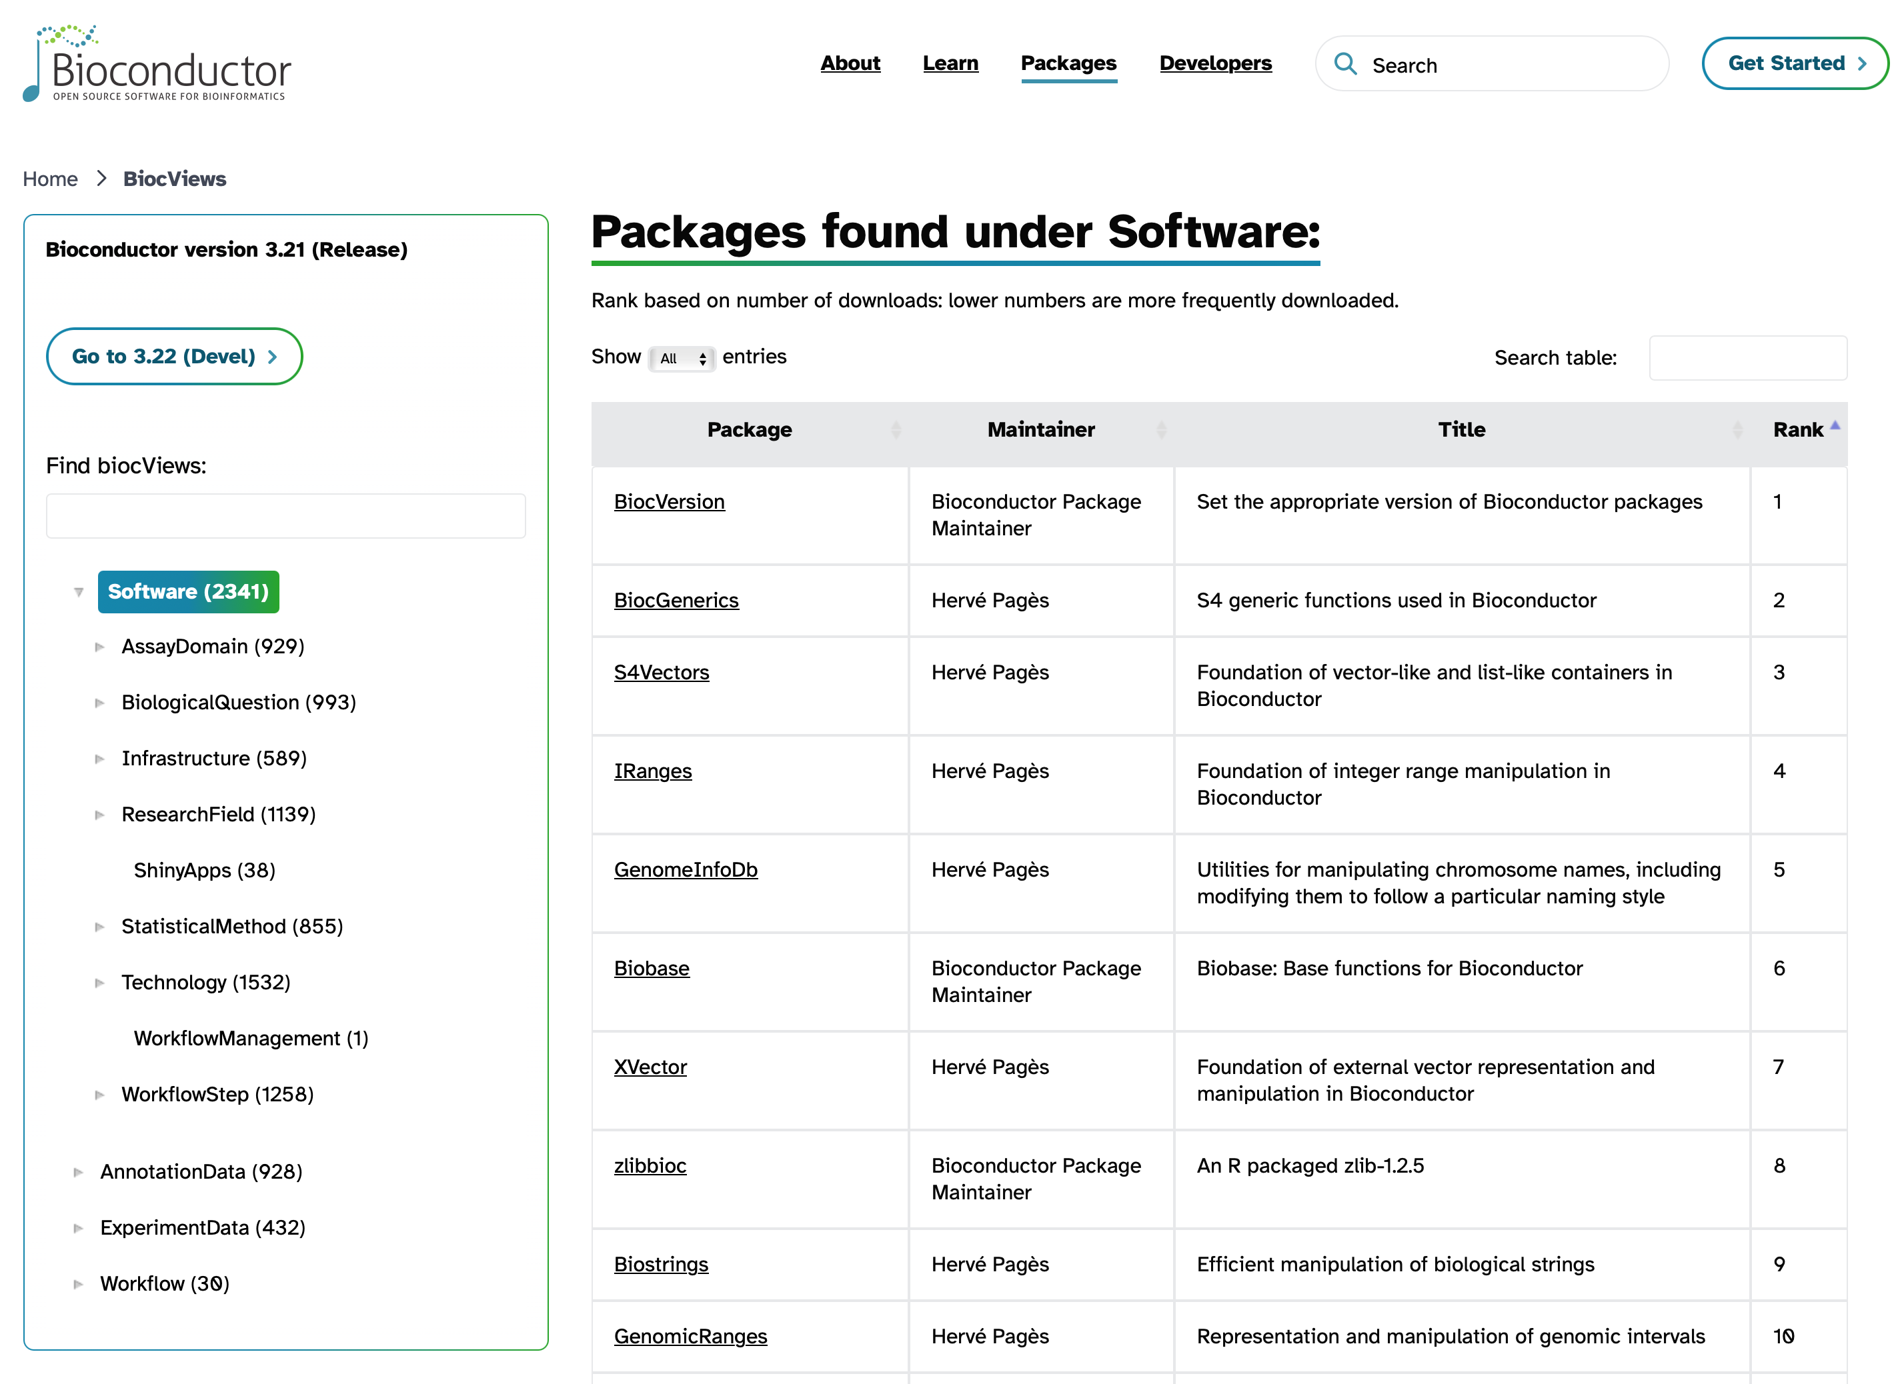
Task: Click the search magnifier icon
Action: 1346,64
